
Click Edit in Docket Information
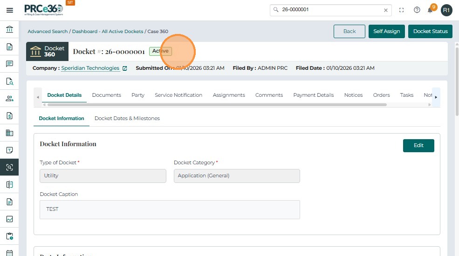point(418,145)
